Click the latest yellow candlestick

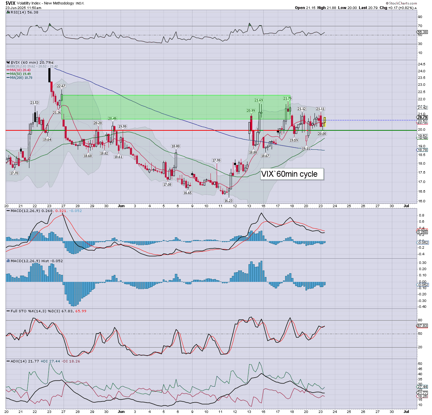[x=325, y=121]
